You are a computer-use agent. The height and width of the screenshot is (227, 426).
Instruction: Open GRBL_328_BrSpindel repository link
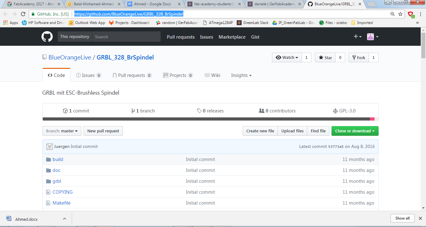pos(125,57)
